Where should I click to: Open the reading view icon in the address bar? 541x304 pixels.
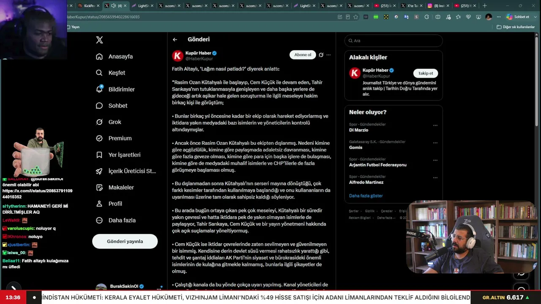tap(348, 17)
